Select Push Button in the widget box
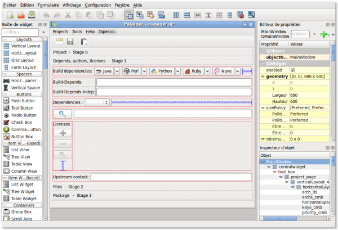The width and height of the screenshot is (338, 230). [x=23, y=100]
